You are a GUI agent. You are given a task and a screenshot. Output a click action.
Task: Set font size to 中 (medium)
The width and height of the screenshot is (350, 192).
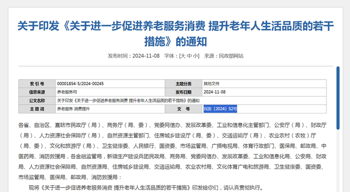coord(189,56)
